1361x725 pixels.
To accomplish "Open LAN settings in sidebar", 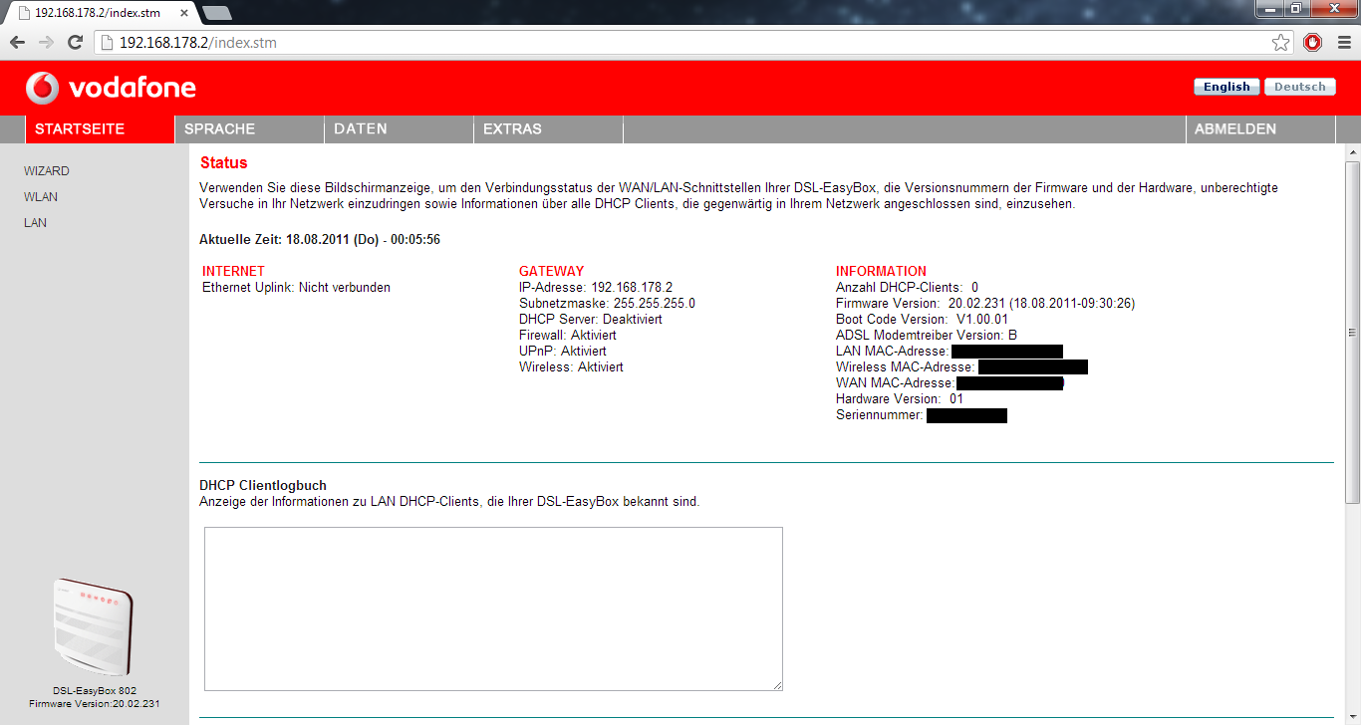I will (x=35, y=223).
